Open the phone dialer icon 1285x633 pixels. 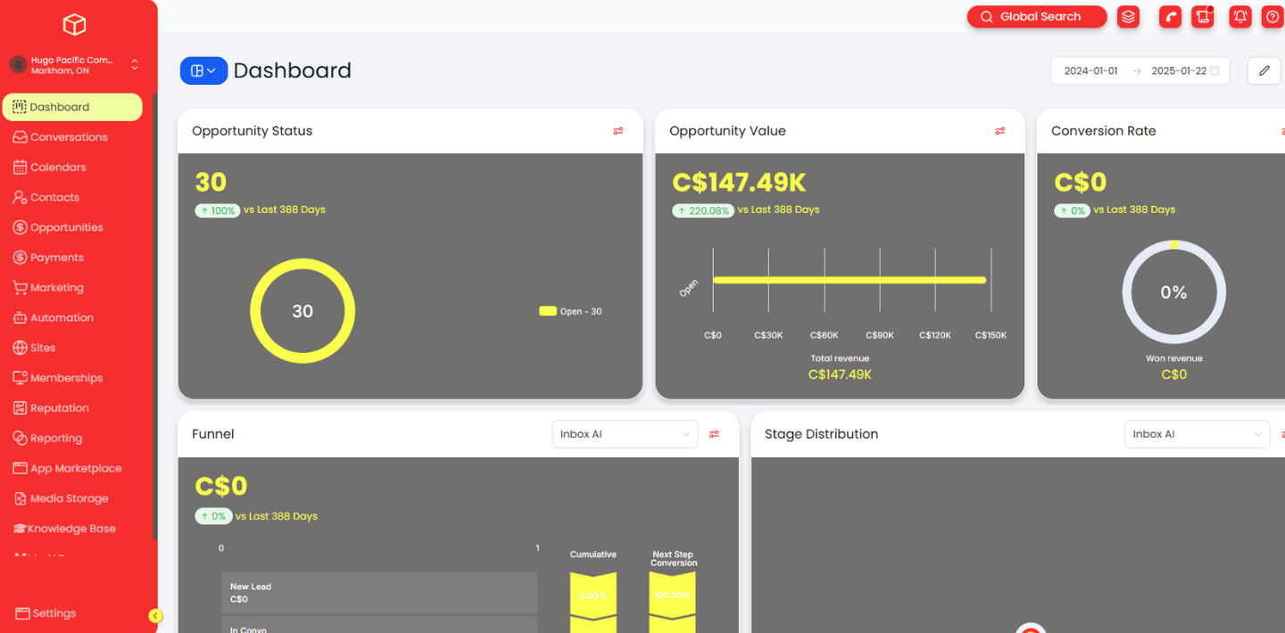click(x=1170, y=17)
